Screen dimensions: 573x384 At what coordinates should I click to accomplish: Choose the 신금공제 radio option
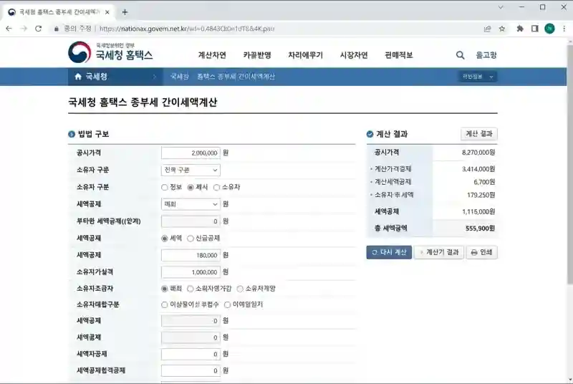(191, 238)
